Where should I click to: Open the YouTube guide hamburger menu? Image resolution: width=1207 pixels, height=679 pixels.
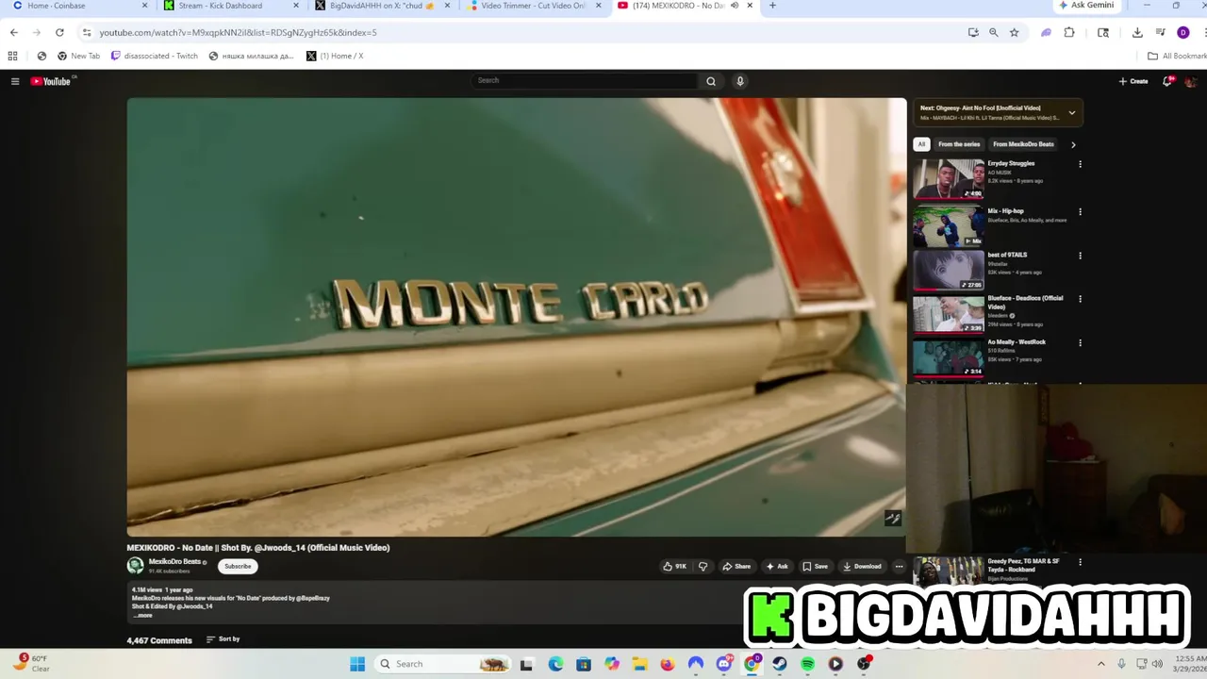click(15, 81)
